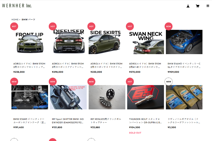Click white NEW badge on Ravenol gear oil
The image size is (212, 141).
pyautogui.click(x=169, y=82)
